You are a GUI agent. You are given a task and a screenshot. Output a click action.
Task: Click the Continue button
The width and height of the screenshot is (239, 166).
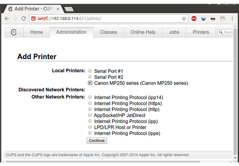pyautogui.click(x=97, y=141)
